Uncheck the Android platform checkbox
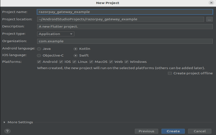 point(39,62)
